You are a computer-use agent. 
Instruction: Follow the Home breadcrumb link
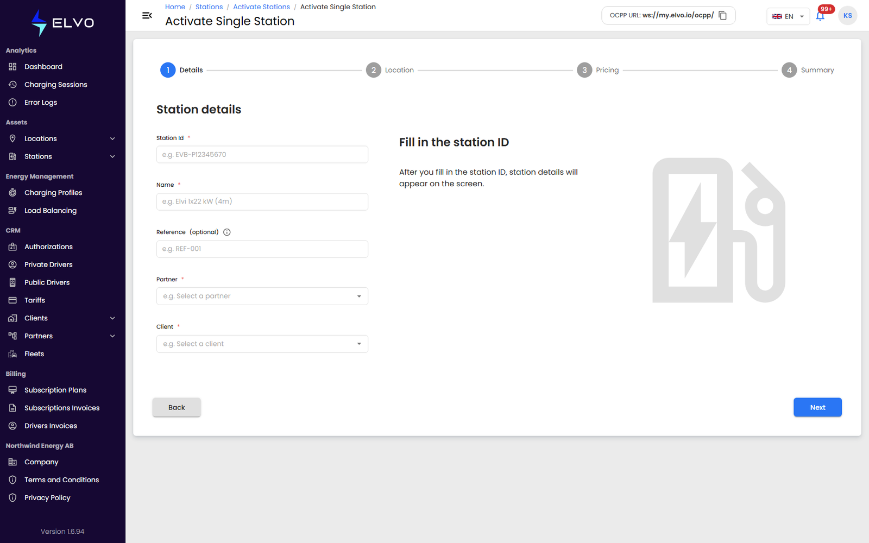[x=175, y=7]
